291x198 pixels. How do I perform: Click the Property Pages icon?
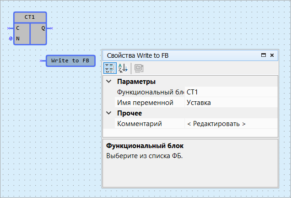[138, 68]
